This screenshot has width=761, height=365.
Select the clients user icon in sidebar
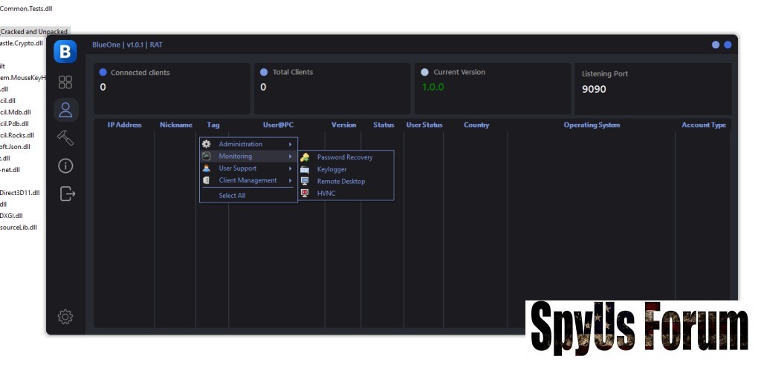(65, 111)
